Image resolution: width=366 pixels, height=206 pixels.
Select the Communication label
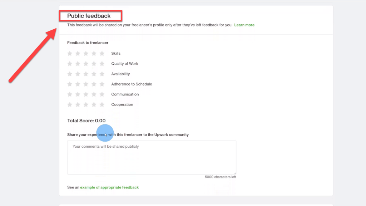click(x=125, y=94)
